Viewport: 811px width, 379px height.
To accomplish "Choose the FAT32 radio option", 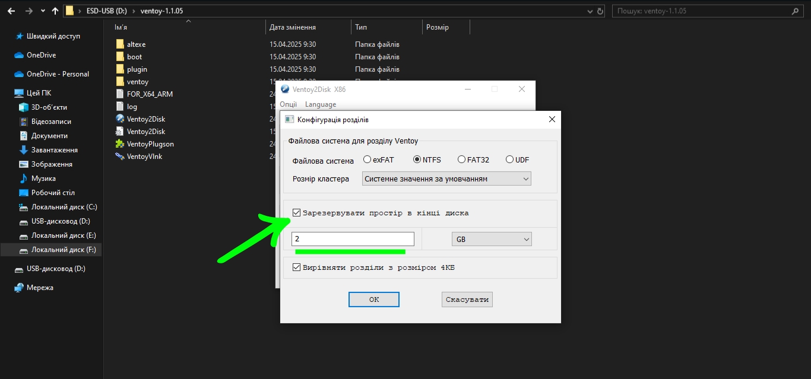I will coord(461,160).
